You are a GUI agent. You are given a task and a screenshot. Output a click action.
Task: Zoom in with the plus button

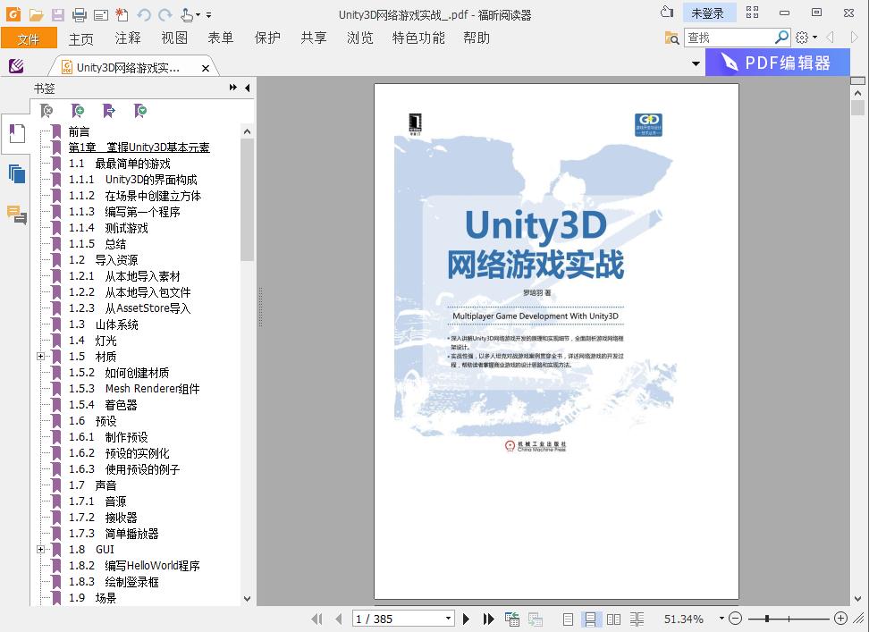840,619
